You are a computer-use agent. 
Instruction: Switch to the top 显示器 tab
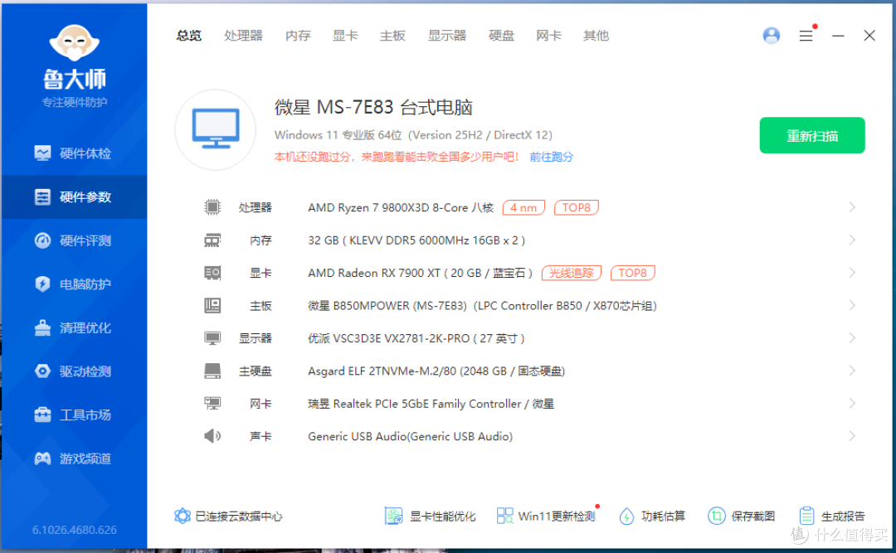click(447, 36)
